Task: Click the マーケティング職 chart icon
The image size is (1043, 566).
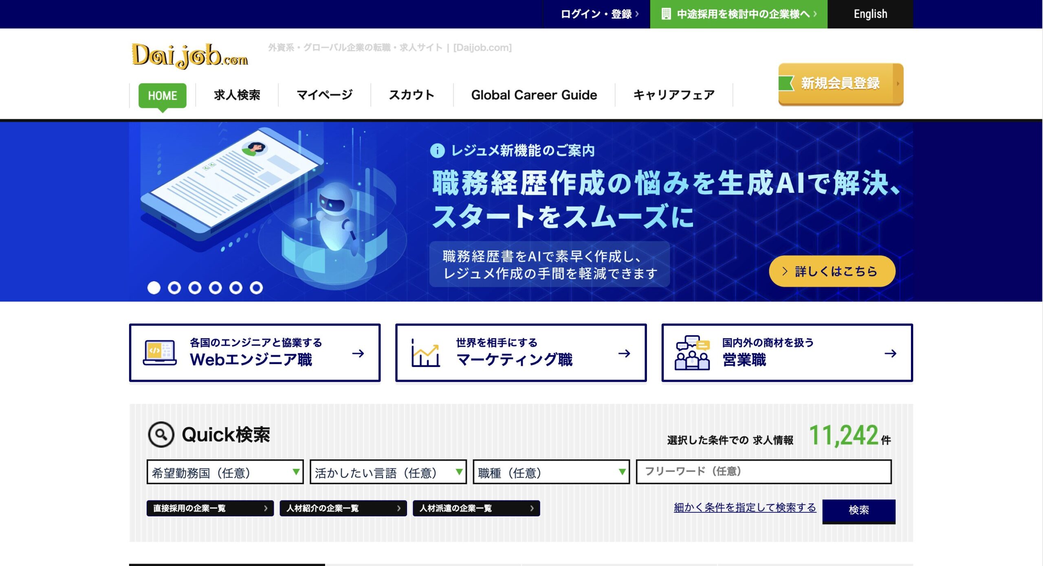Action: click(x=425, y=353)
